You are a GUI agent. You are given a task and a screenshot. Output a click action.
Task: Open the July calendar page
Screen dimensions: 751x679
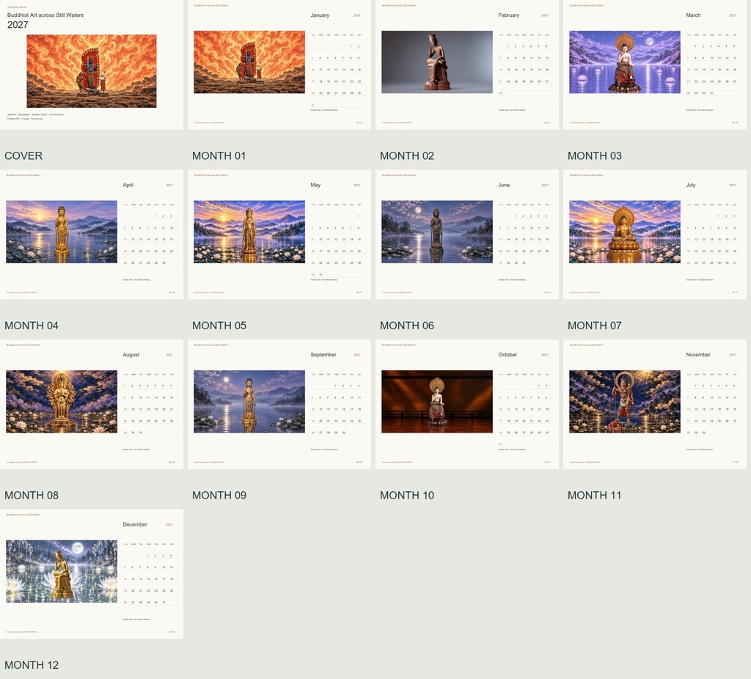tap(655, 235)
